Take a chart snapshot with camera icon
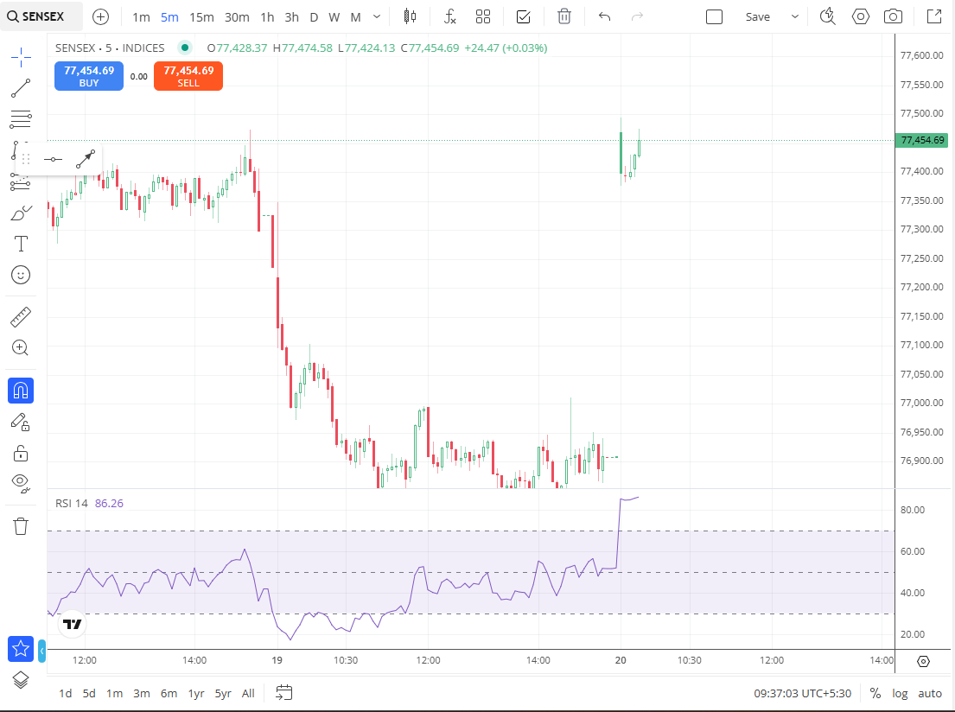This screenshot has width=955, height=712. click(x=894, y=16)
